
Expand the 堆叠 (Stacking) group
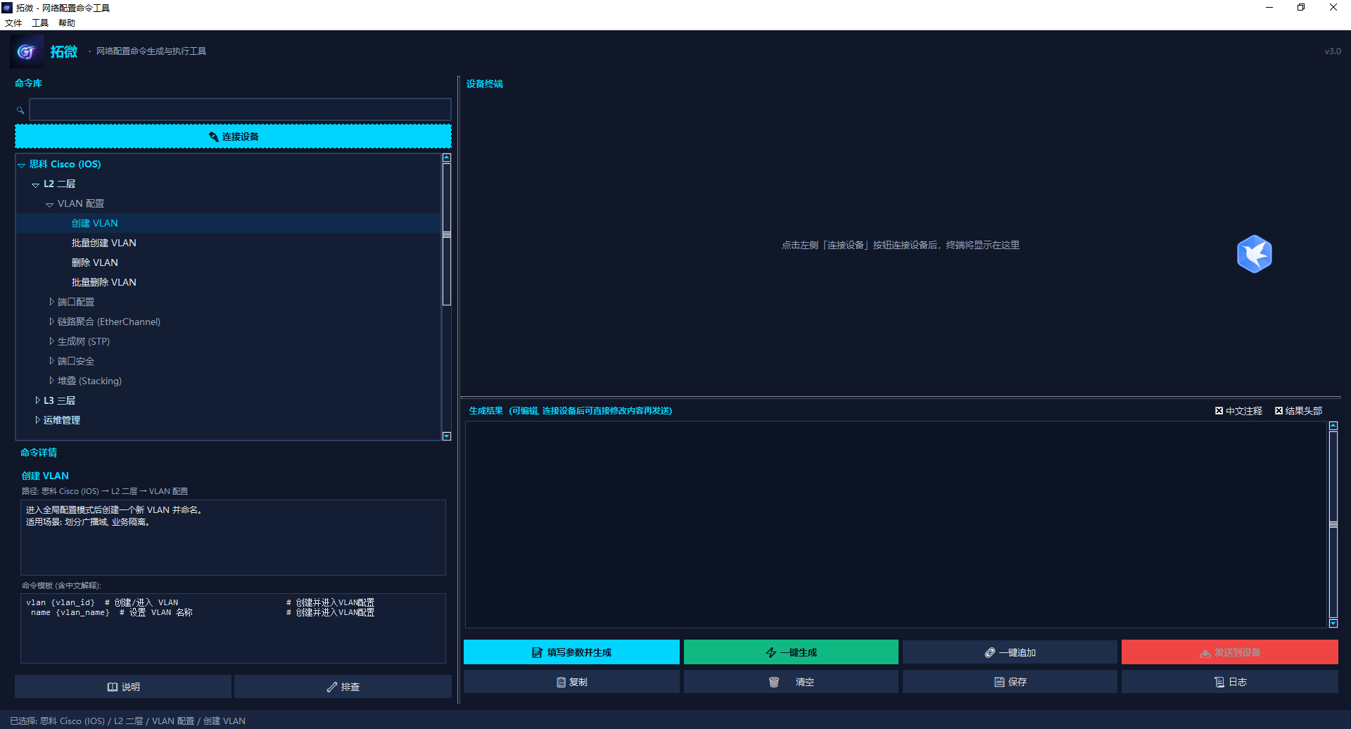(x=51, y=381)
